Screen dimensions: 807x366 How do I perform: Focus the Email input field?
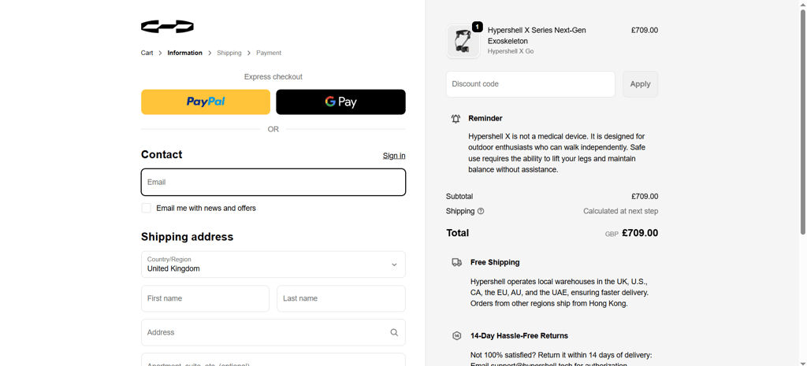(x=273, y=182)
